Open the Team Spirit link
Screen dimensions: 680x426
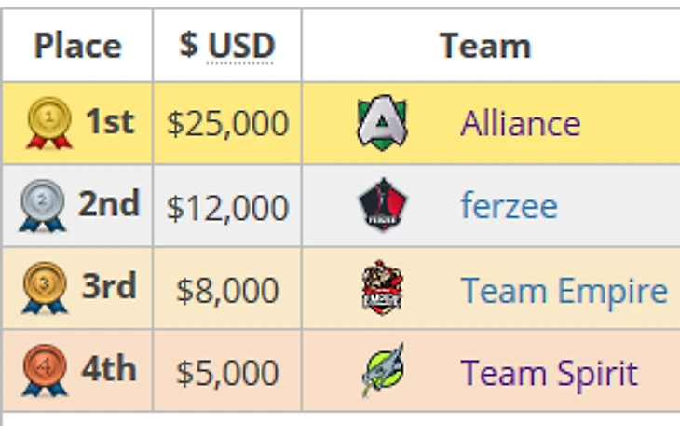(x=550, y=374)
